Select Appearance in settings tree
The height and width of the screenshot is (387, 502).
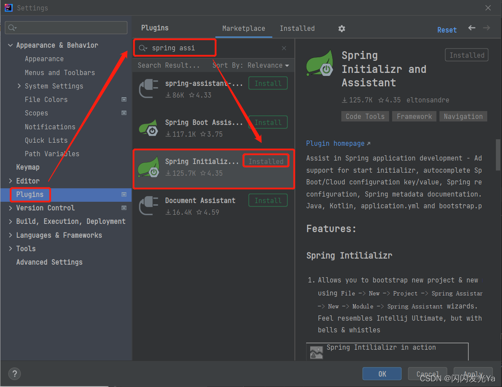tap(44, 59)
